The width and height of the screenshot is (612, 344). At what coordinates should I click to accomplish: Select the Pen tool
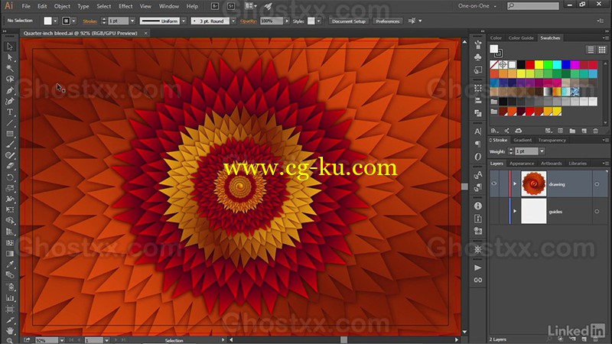(10, 90)
